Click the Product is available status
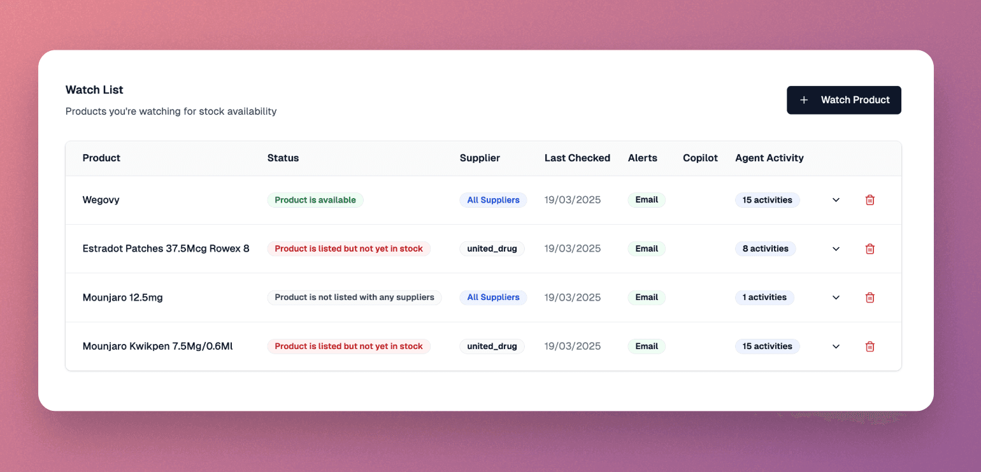The height and width of the screenshot is (472, 981). [x=315, y=200]
